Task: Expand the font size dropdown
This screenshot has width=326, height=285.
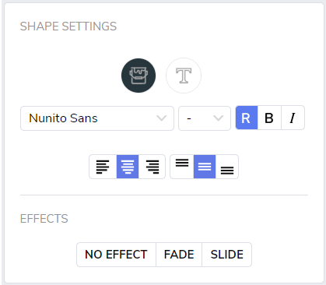Action: [205, 118]
